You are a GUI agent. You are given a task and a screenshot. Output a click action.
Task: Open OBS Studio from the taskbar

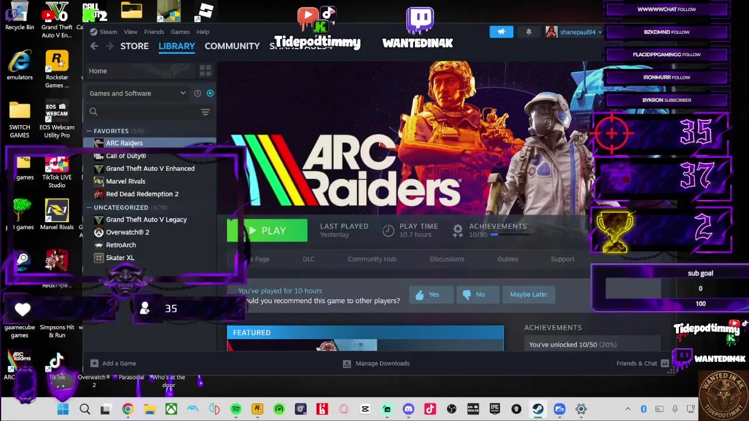451,409
